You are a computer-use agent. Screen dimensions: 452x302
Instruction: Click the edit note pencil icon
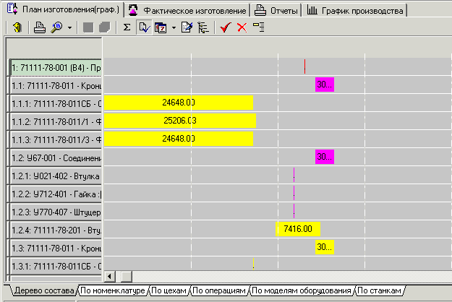coord(187,27)
